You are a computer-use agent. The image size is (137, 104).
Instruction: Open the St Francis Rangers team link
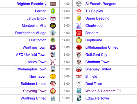pos(101,4)
